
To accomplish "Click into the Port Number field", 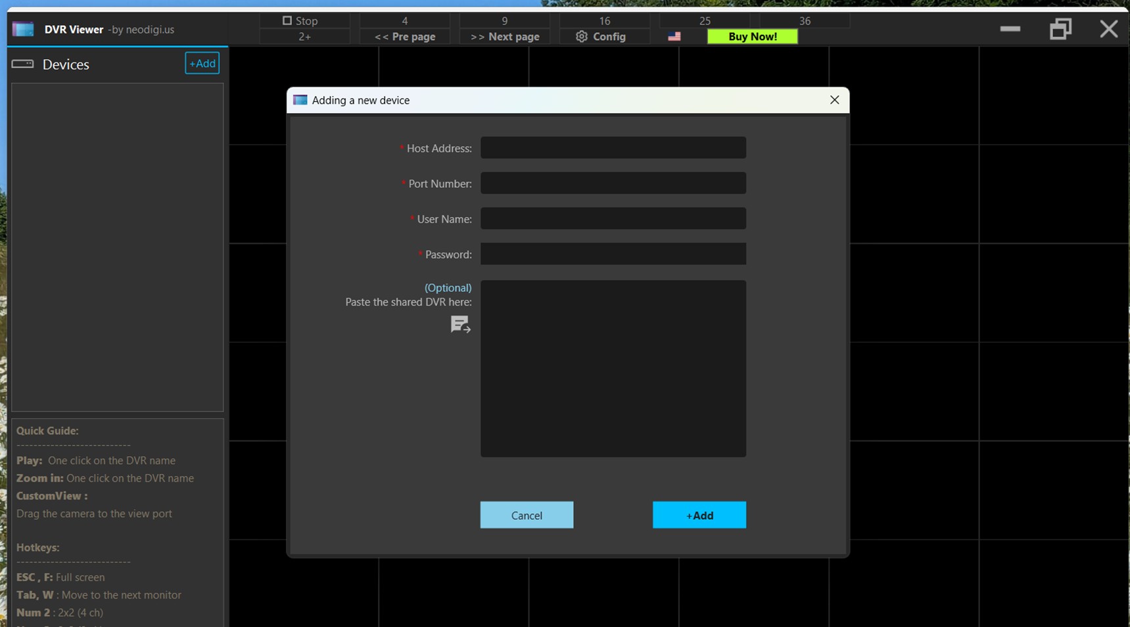I will click(613, 183).
